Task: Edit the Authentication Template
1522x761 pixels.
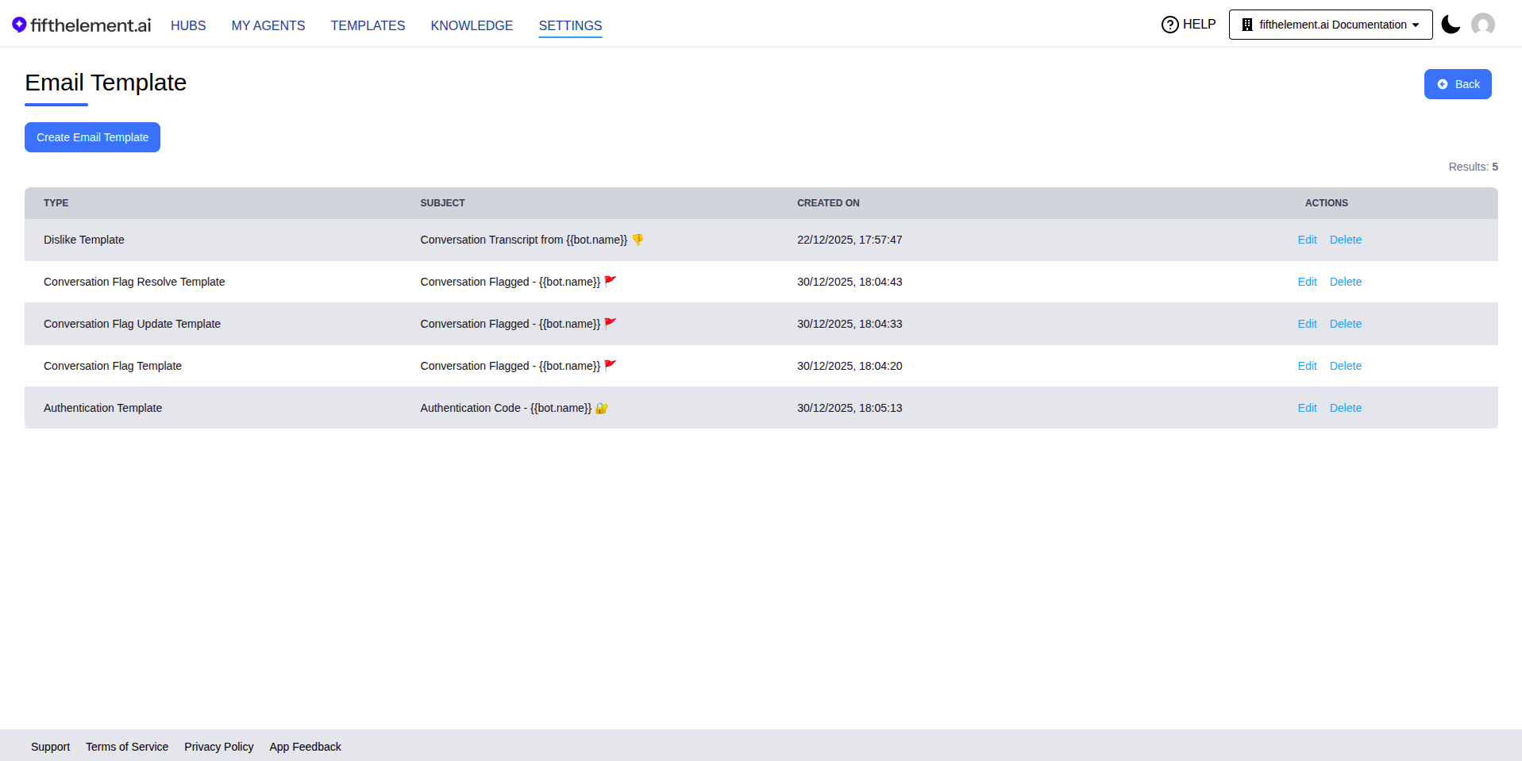Action: click(1307, 408)
